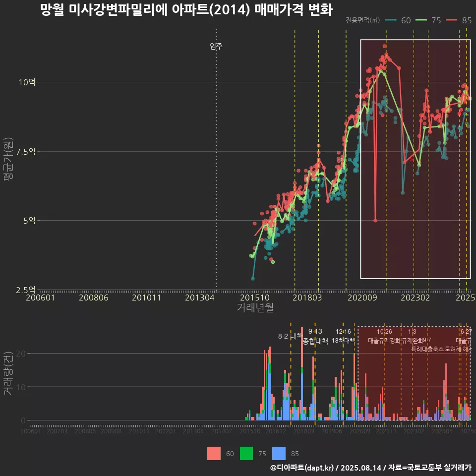Click the 평균가(원) y-axis title
Viewport: 476px width, 476px height.
(x=8, y=159)
